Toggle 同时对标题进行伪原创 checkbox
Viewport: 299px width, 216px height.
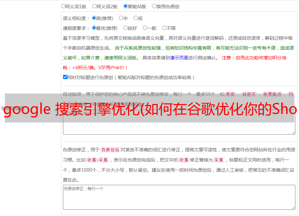(x=65, y=77)
